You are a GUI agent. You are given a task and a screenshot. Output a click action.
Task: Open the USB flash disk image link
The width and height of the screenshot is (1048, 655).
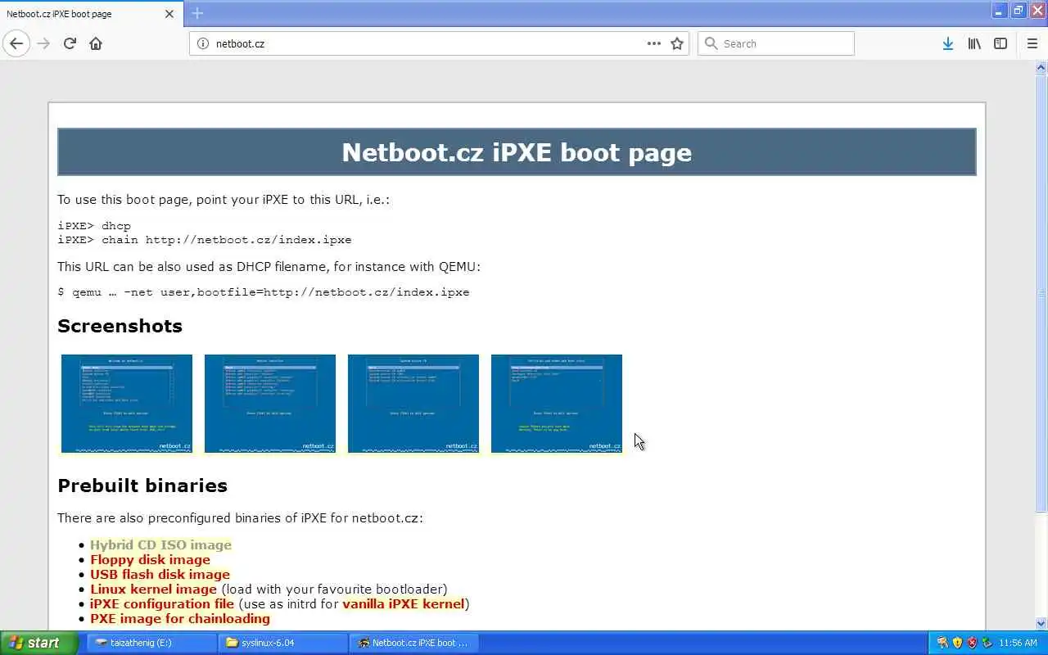160,574
